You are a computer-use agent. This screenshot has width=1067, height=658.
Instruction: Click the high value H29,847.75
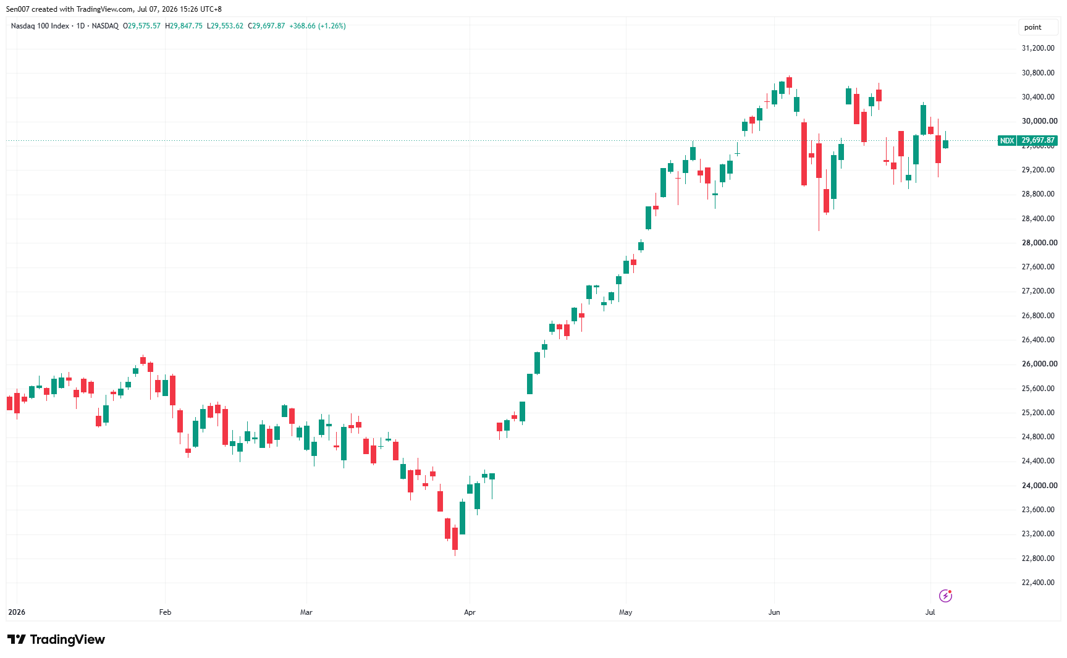click(183, 26)
